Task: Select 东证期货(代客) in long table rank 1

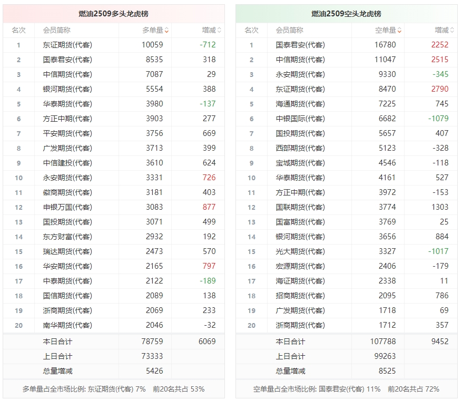Action: tap(67, 45)
